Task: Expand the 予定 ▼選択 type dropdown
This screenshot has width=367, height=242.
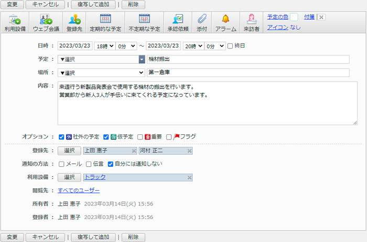Action: [102, 60]
